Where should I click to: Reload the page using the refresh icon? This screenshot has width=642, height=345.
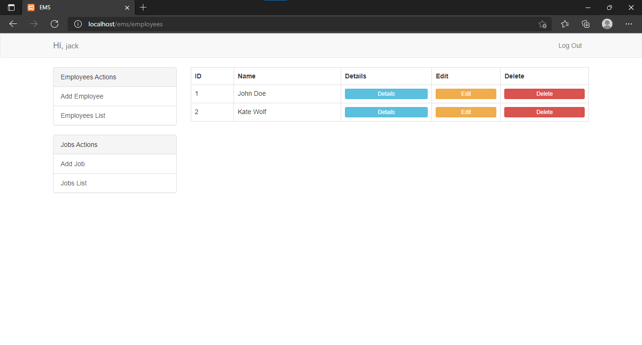pyautogui.click(x=55, y=24)
